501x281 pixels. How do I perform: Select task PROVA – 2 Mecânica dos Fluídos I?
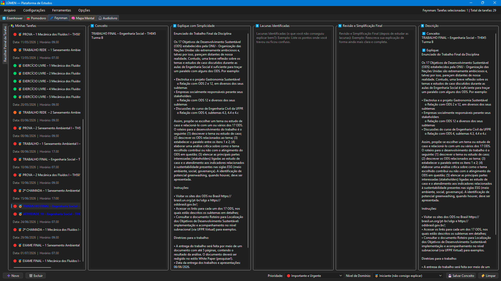pyautogui.click(x=46, y=175)
